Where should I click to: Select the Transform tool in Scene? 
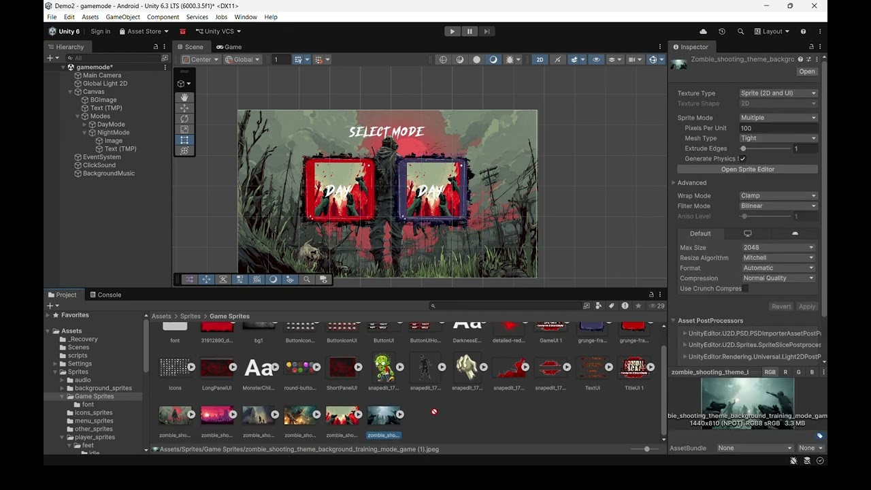point(184,150)
